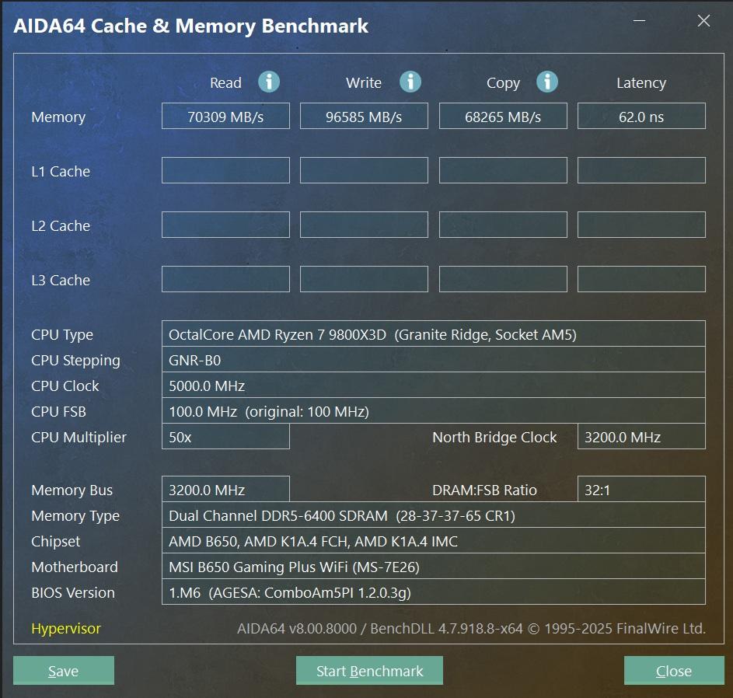
Task: Click the CPU Type field showing Ryzen 7 9800X3D
Action: tap(433, 334)
